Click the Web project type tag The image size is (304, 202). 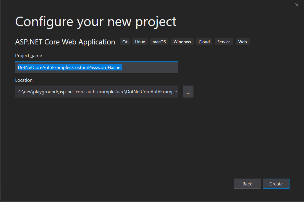click(x=242, y=42)
